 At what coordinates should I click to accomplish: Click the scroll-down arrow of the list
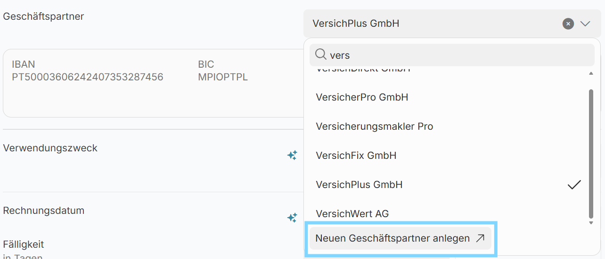[x=591, y=222]
